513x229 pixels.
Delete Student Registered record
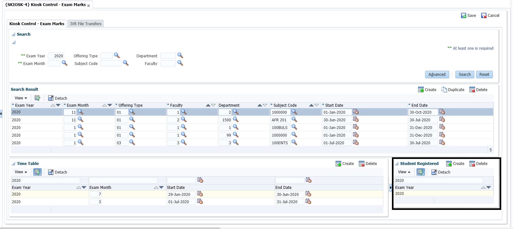[478, 163]
